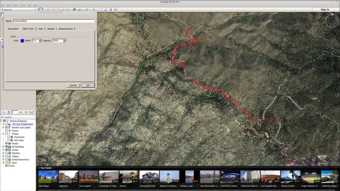This screenshot has width=340, height=191.
Task: Enable the Panoramio photos checkbox
Action: point(8,137)
